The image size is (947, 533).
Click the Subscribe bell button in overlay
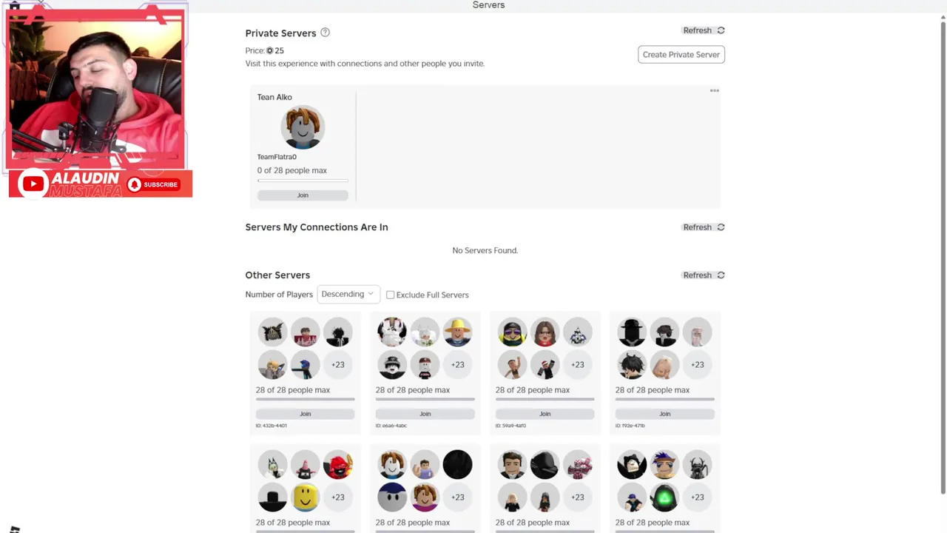[153, 185]
